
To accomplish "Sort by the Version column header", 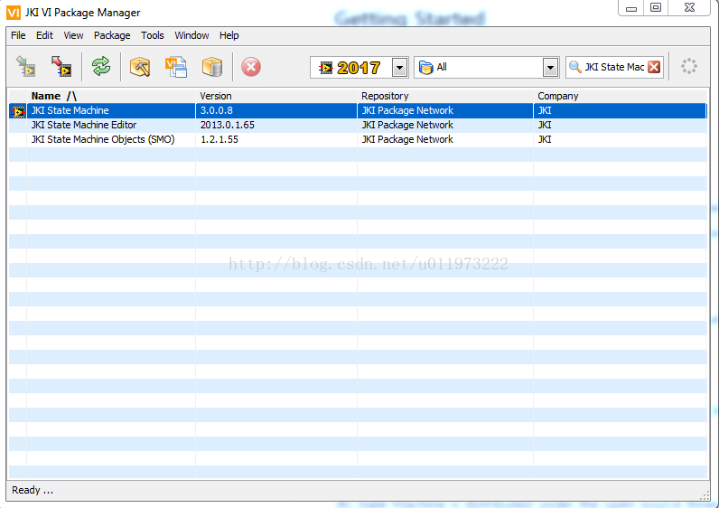I will (276, 96).
